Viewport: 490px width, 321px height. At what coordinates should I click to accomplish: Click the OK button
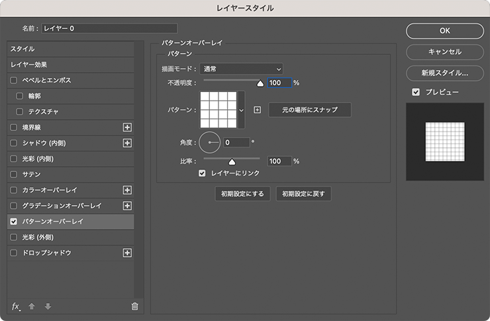tap(445, 31)
